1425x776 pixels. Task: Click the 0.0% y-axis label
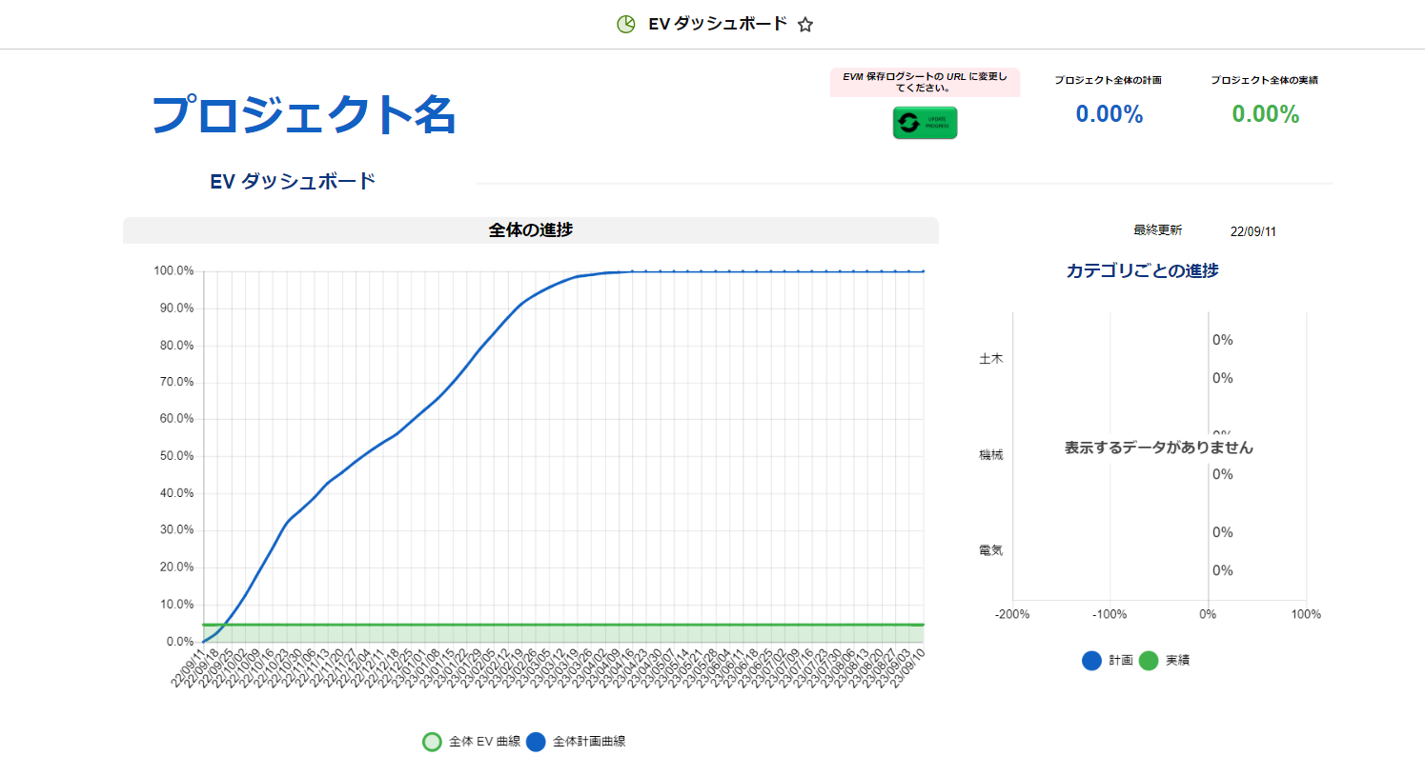(x=180, y=642)
